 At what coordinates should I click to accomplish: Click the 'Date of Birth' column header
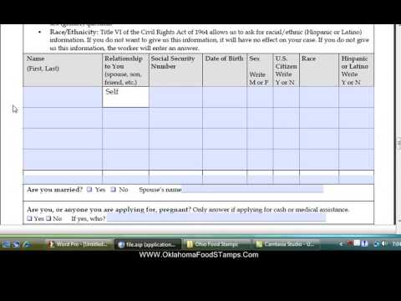(x=225, y=70)
